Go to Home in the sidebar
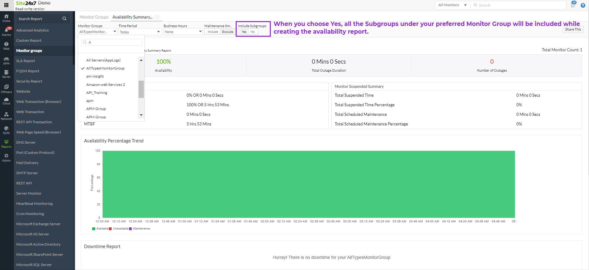This screenshot has height=270, width=589. pyautogui.click(x=6, y=18)
